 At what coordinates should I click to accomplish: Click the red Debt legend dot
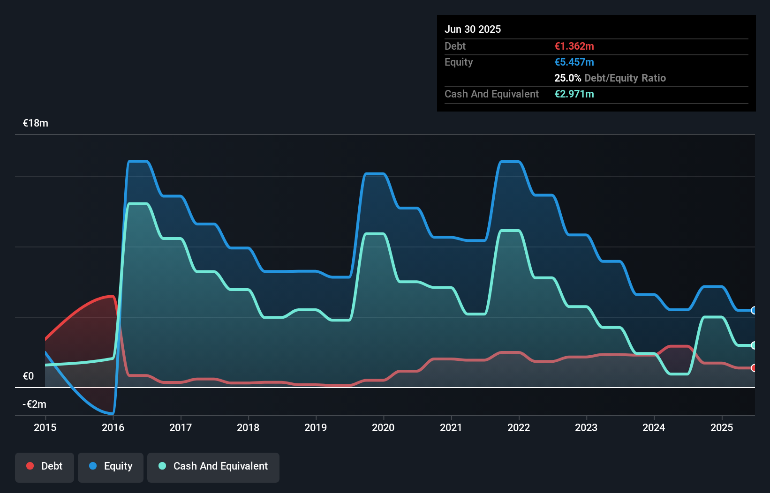(30, 466)
